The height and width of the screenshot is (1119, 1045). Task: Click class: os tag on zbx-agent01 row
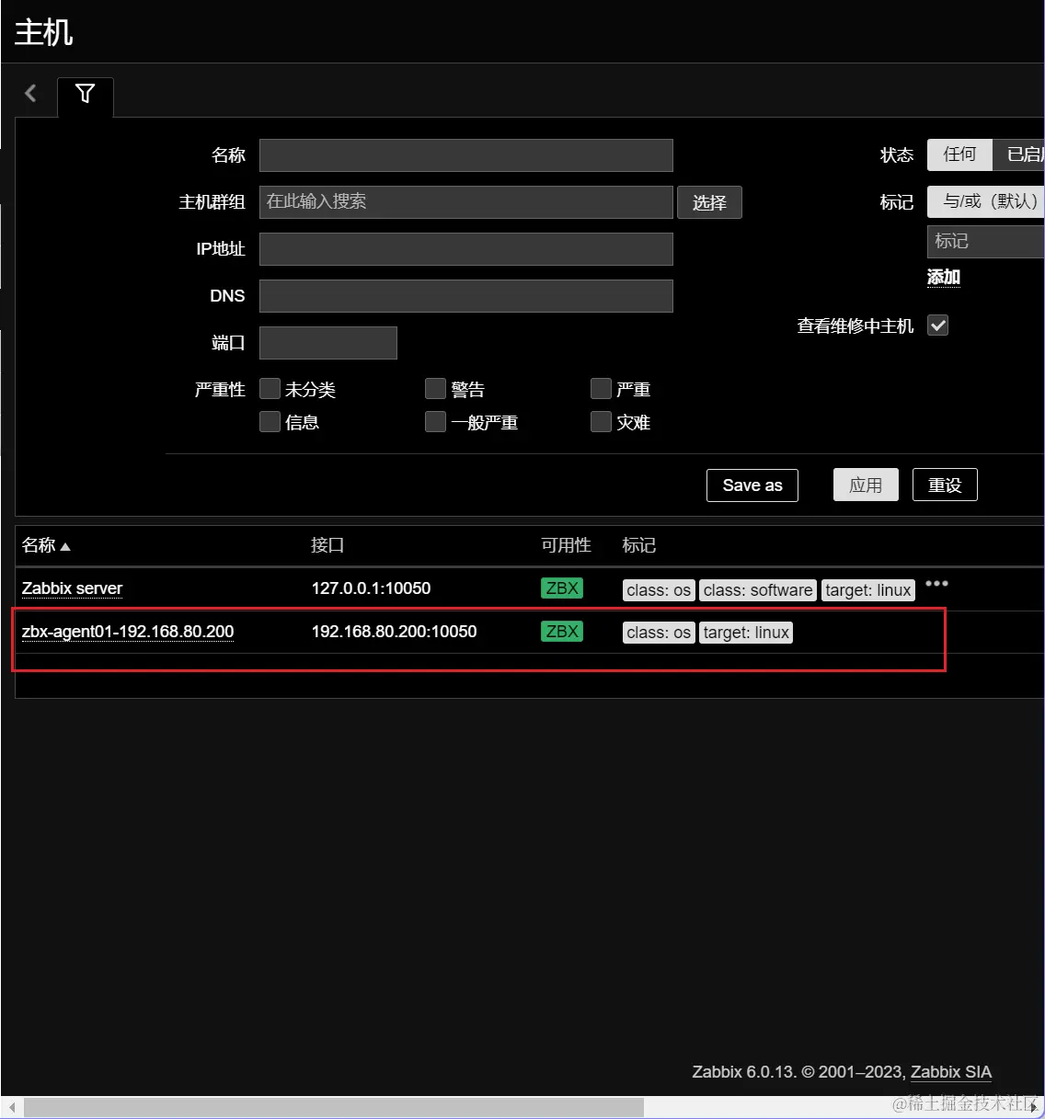(659, 633)
